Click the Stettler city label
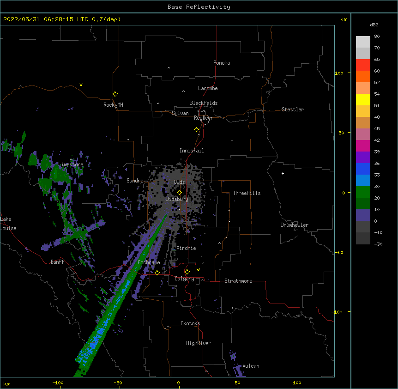 click(x=292, y=109)
